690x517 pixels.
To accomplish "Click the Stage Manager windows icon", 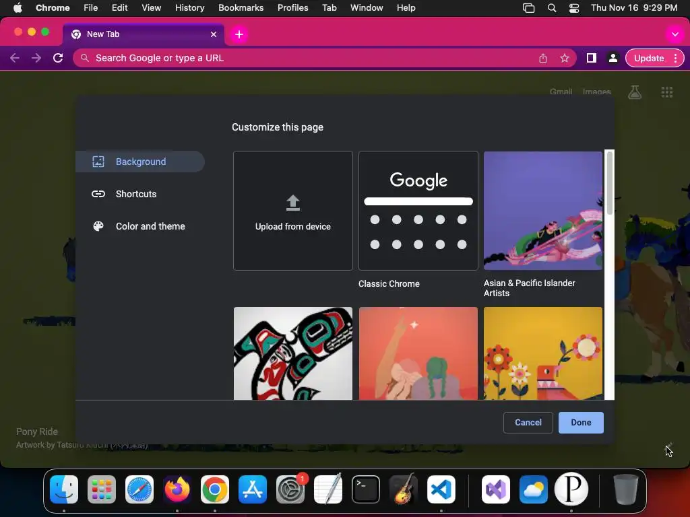I will [528, 7].
